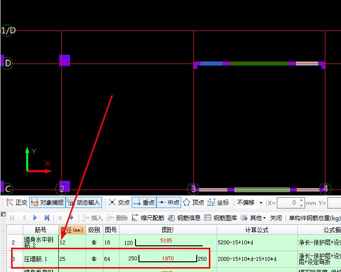Select purple column at axis D-2

coord(65,60)
